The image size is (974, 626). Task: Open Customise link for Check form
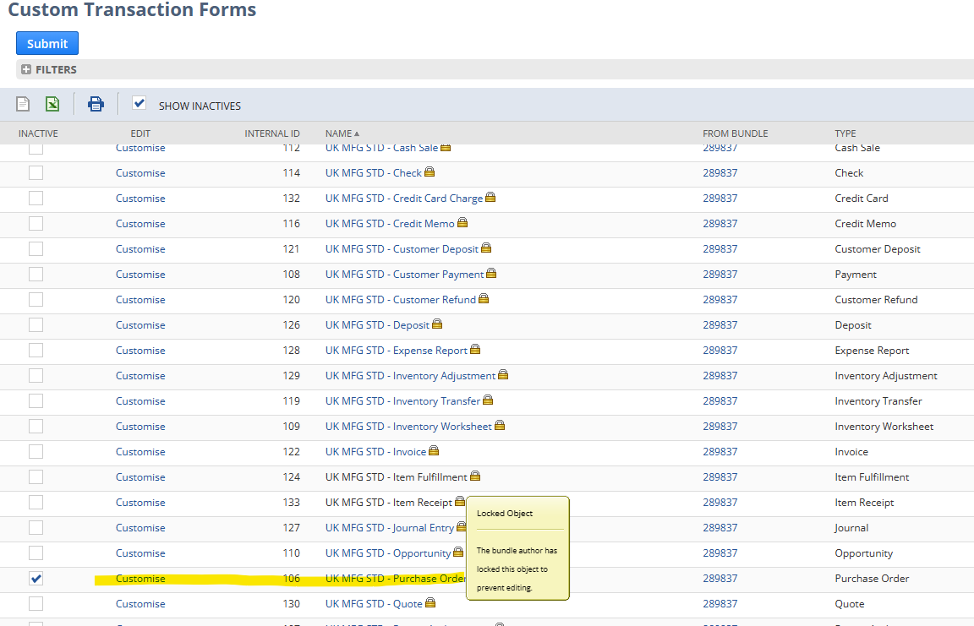tap(140, 173)
